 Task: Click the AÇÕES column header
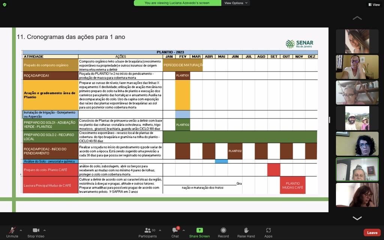pyautogui.click(x=120, y=57)
